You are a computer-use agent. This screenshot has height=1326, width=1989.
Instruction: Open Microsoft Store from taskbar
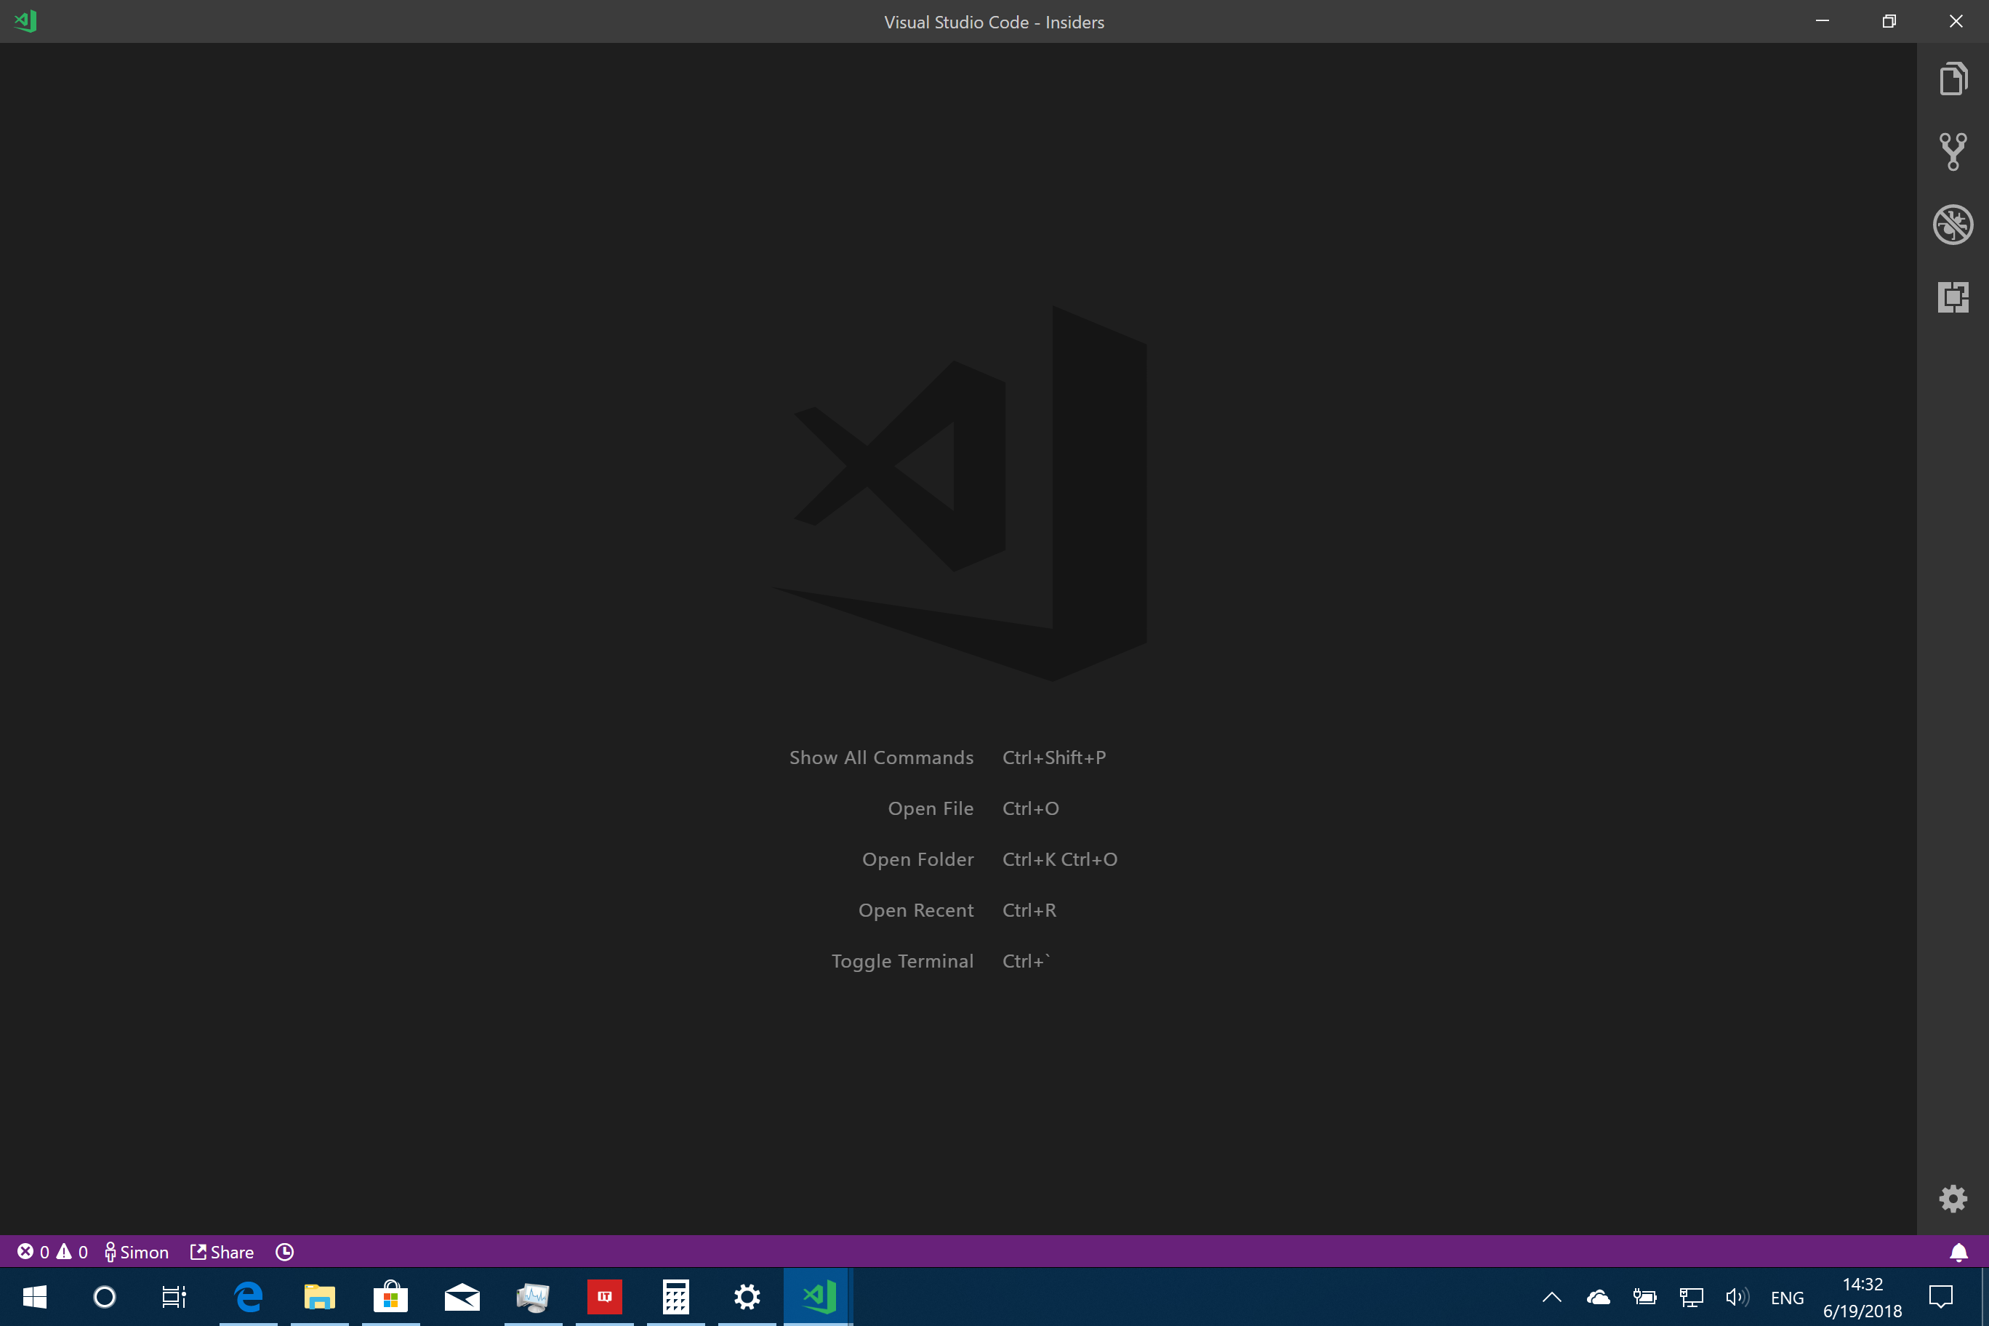(x=390, y=1296)
